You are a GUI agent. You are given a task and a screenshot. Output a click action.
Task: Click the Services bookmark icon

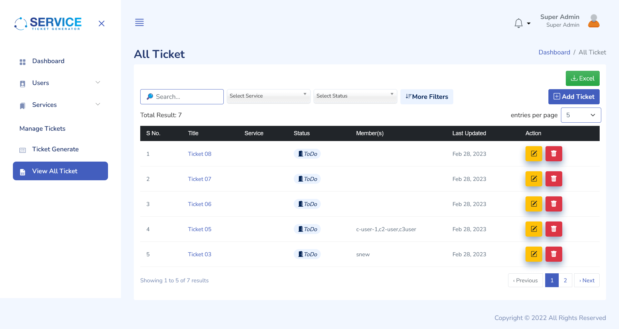click(x=23, y=106)
